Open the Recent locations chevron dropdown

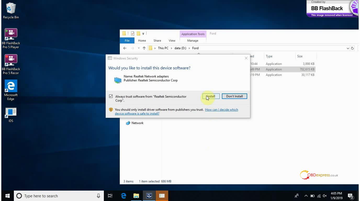[x=139, y=48]
